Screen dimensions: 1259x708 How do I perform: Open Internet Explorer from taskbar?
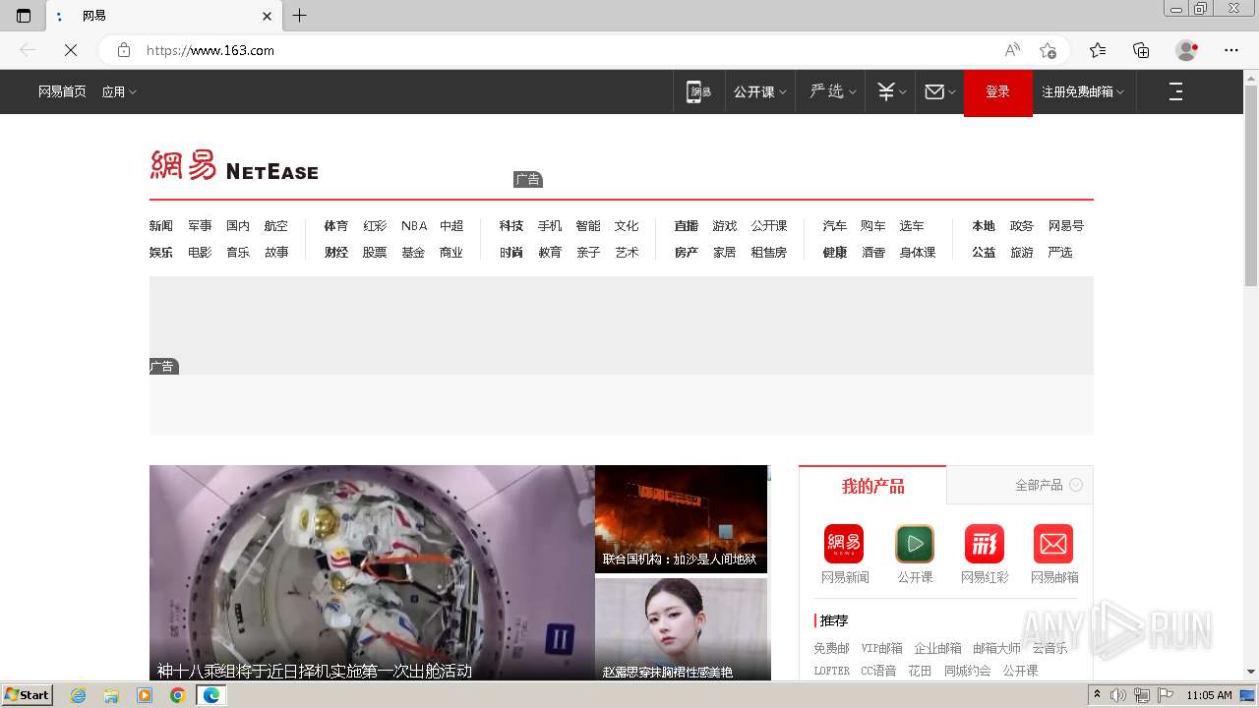coord(79,695)
